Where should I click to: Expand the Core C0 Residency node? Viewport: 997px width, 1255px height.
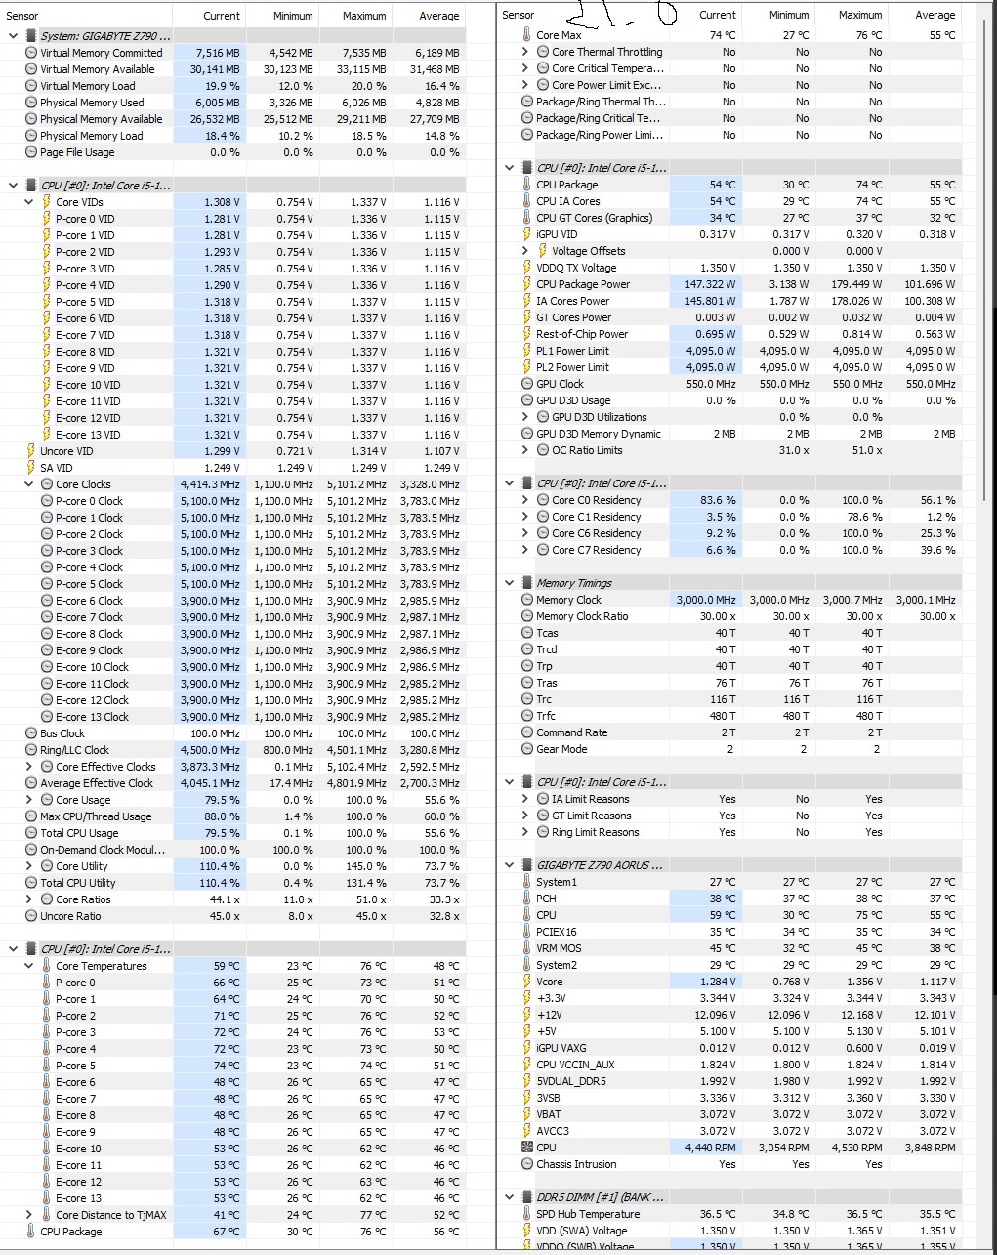coord(525,500)
